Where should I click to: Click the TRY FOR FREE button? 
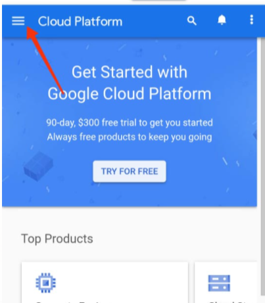point(130,172)
